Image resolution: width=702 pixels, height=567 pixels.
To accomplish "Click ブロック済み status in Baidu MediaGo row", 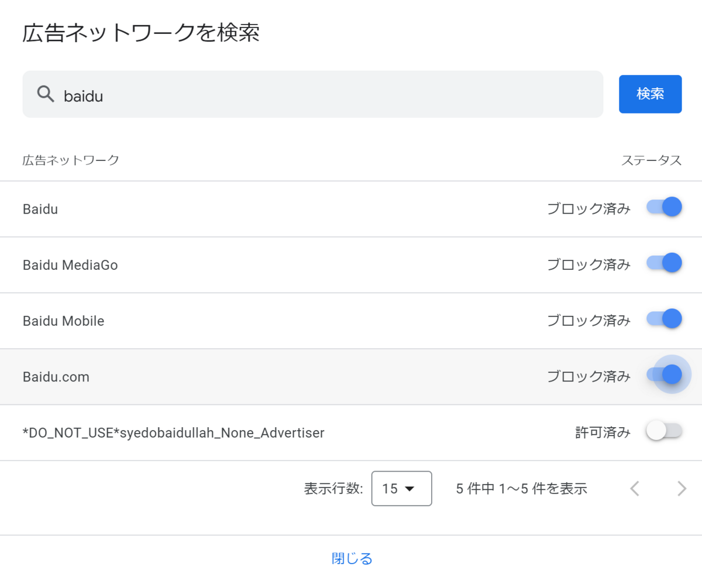I will pos(589,265).
